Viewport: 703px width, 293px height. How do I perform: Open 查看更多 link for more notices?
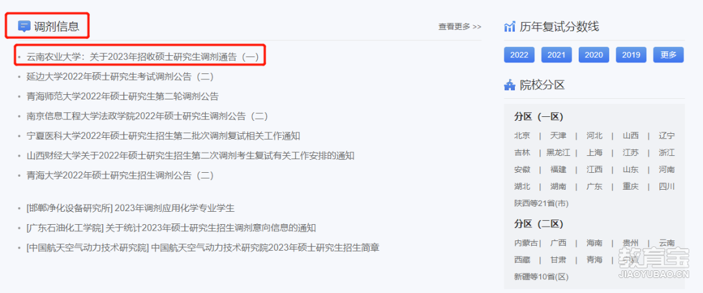460,27
